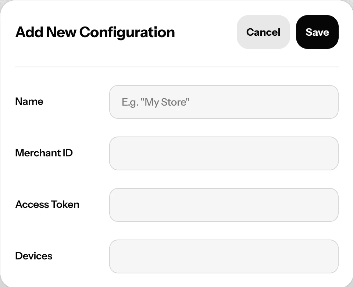Image resolution: width=353 pixels, height=287 pixels.
Task: Place cursor in the empty Merchant ID box
Action: [224, 153]
